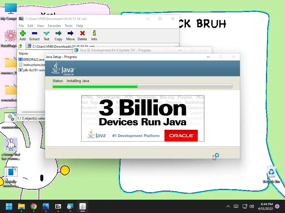Close the 7-Zip archive window
Image resolution: width=285 pixels, height=213 pixels.
point(173,19)
